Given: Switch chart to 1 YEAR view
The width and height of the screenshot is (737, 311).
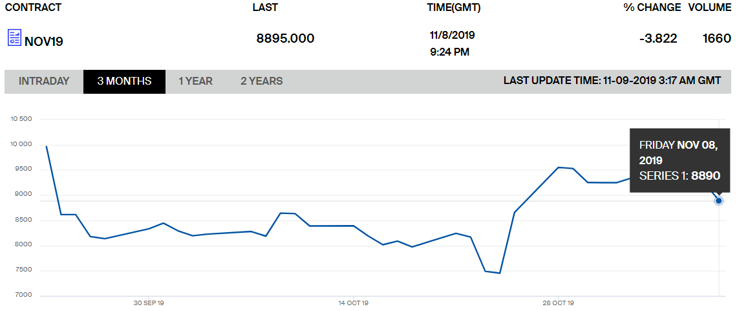Looking at the screenshot, I should tap(195, 81).
